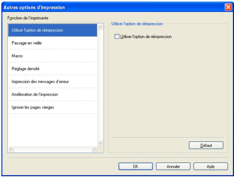
Task: Open the Macro printer function
Action: [x=53, y=56]
